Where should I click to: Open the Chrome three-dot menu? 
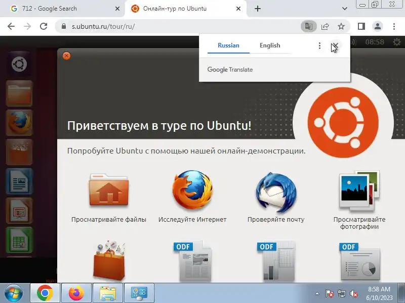(394, 26)
